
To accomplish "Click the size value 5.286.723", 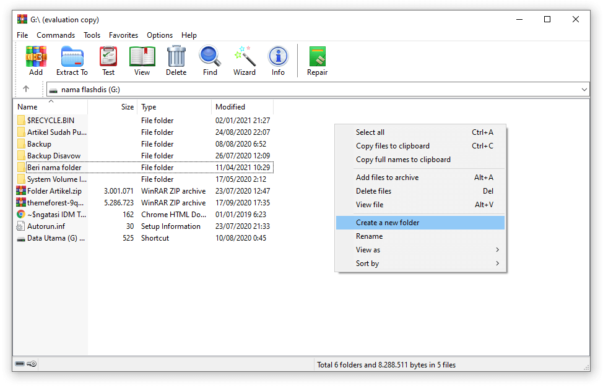I will click(119, 203).
